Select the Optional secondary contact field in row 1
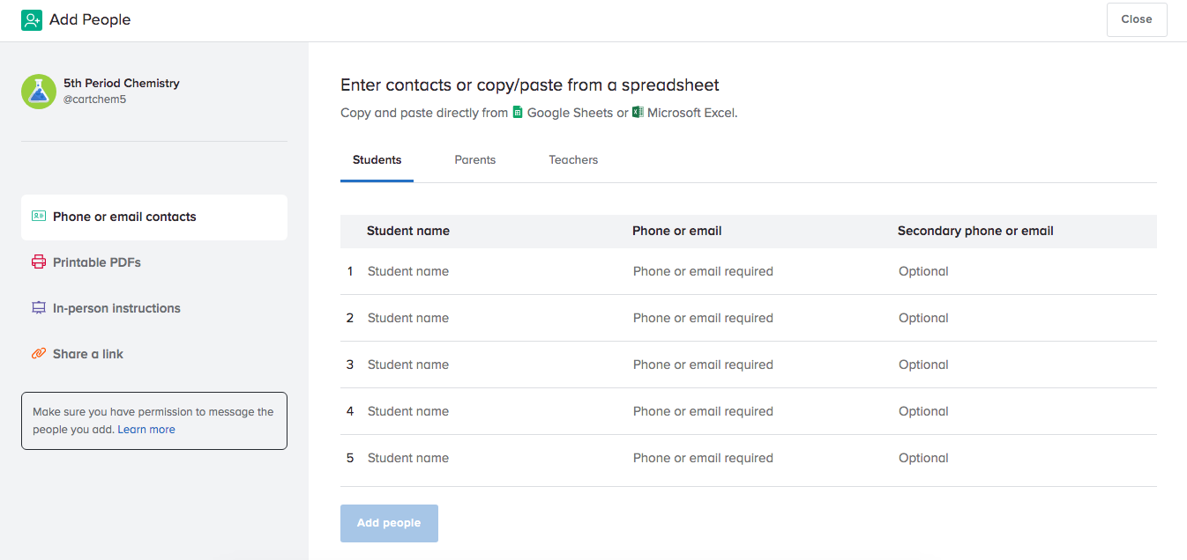Viewport: 1187px width, 560px height. coord(1024,271)
